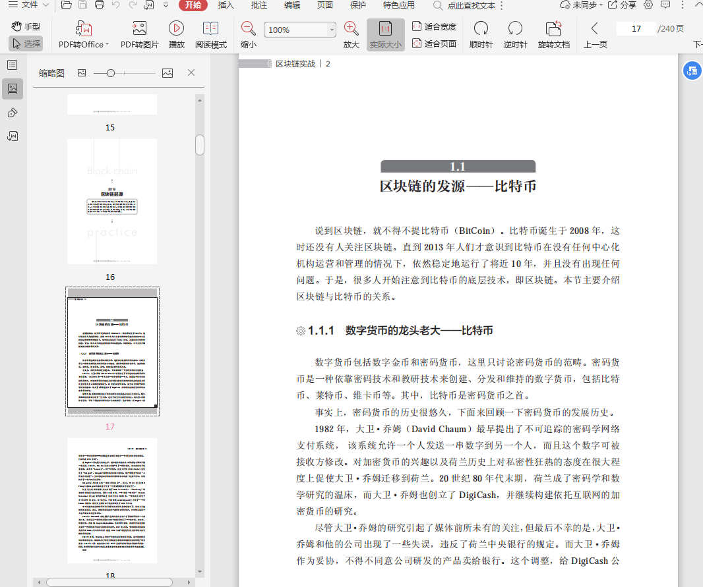Select page 17 thumbnail
Viewport: 703px width, 587px height.
(112, 352)
